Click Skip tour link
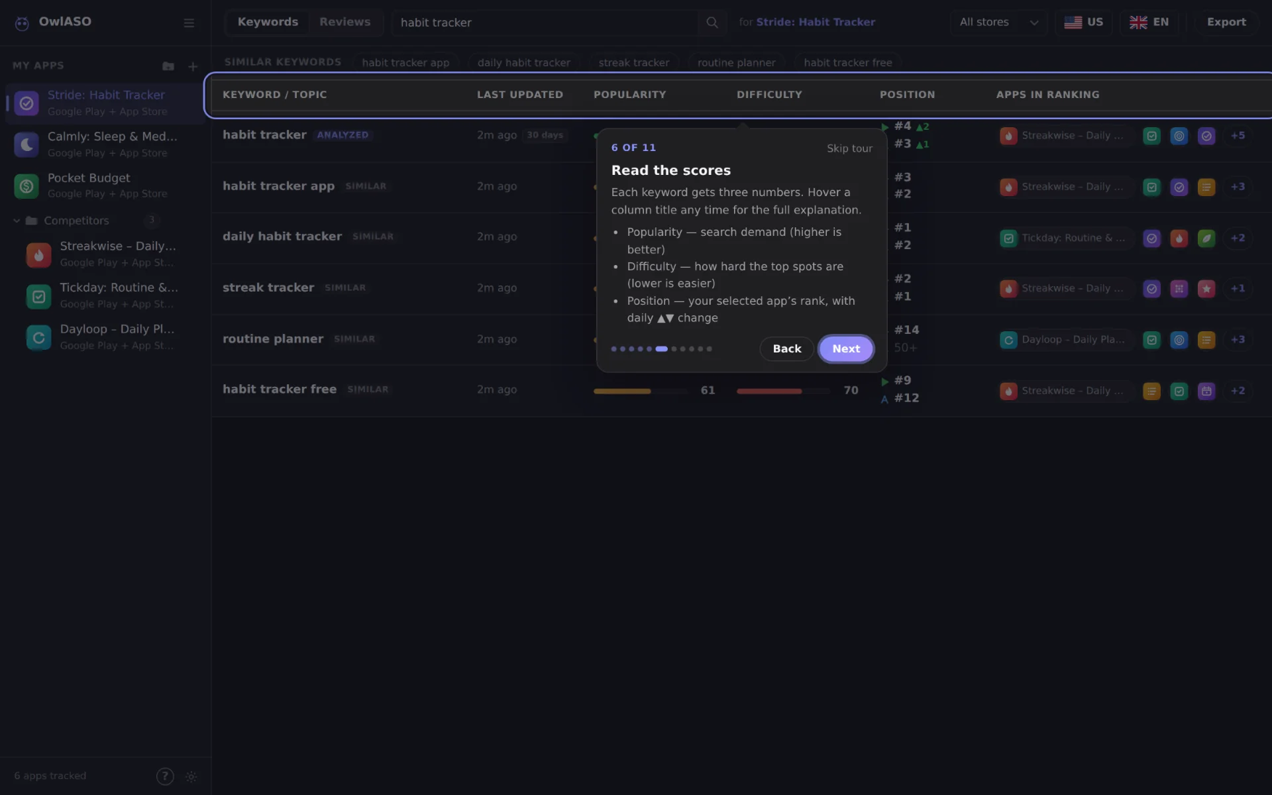Screen dimensions: 1272x795 (x=849, y=148)
